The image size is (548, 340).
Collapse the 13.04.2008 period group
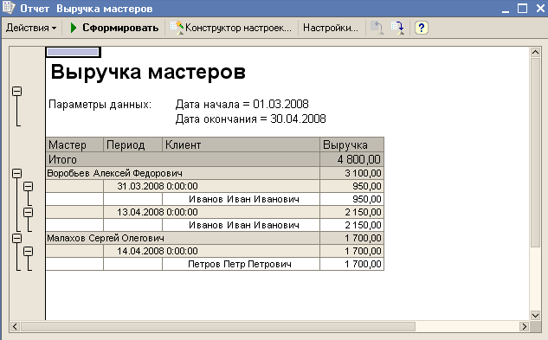[29, 212]
